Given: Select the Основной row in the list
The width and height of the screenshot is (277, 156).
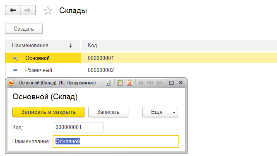Looking at the screenshot, I should pos(141,58).
